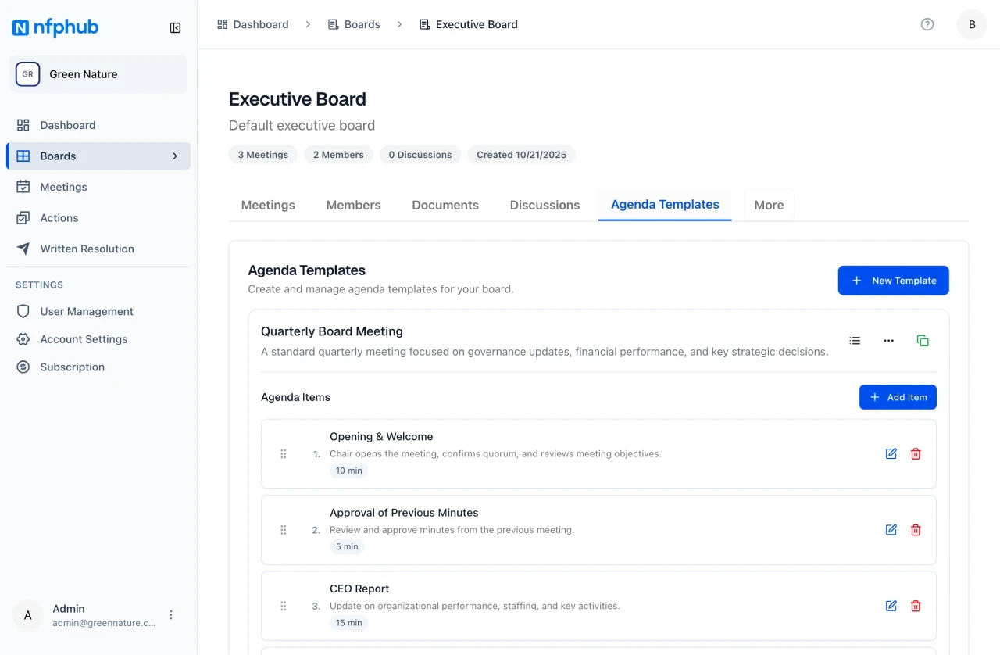Expand the Boards sidebar chevron
The height and width of the screenshot is (655, 1000).
click(x=175, y=156)
